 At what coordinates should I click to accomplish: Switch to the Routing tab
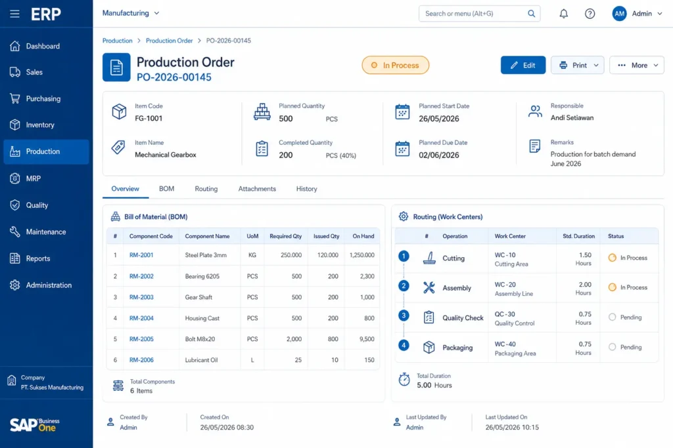point(206,189)
